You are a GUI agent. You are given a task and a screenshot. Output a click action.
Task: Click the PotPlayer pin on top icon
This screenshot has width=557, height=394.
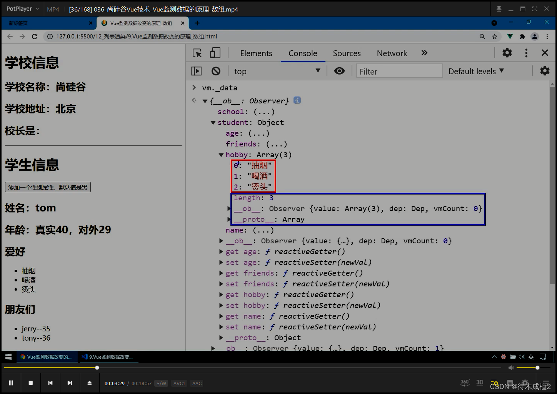[499, 9]
